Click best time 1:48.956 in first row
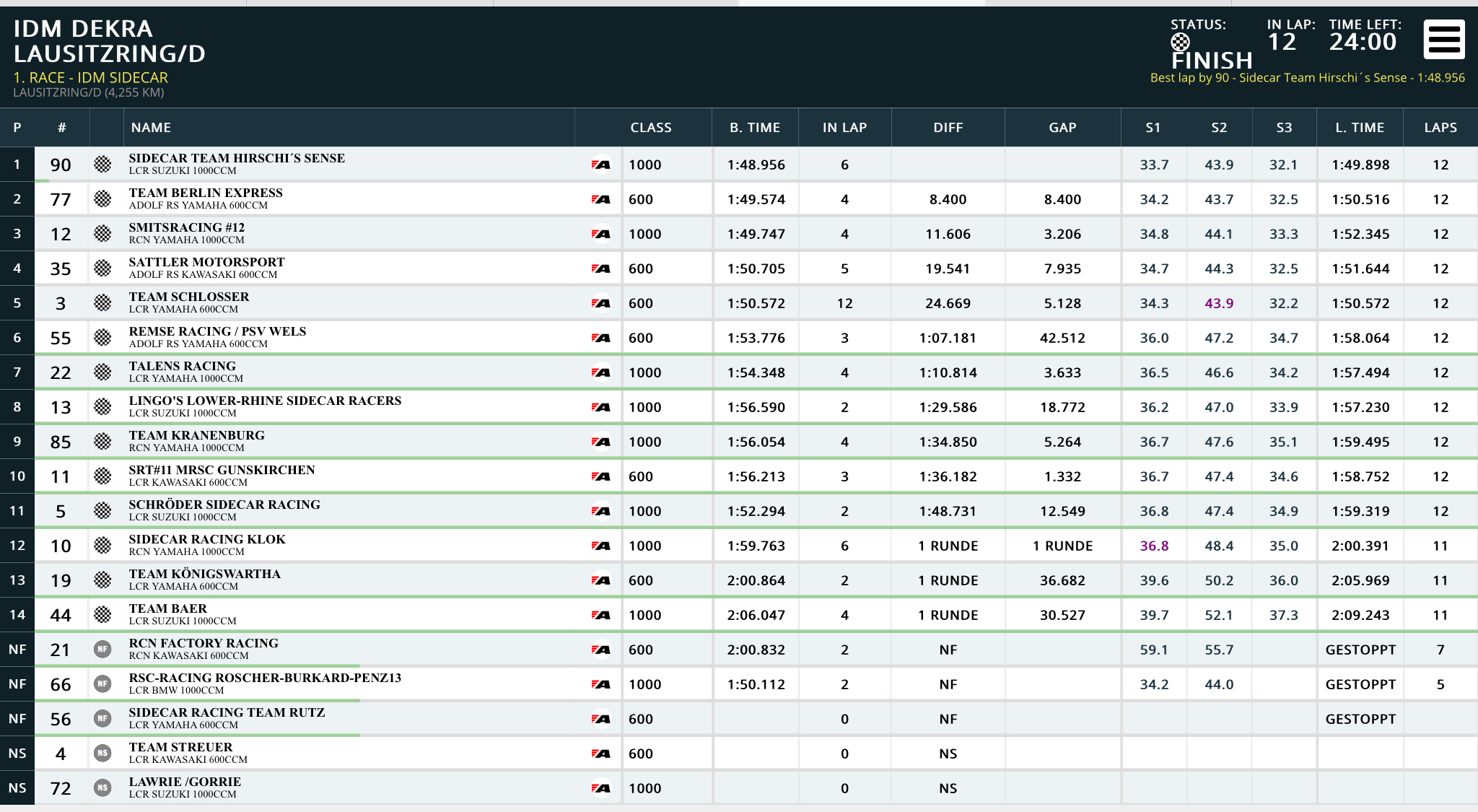The width and height of the screenshot is (1478, 812). pos(756,165)
